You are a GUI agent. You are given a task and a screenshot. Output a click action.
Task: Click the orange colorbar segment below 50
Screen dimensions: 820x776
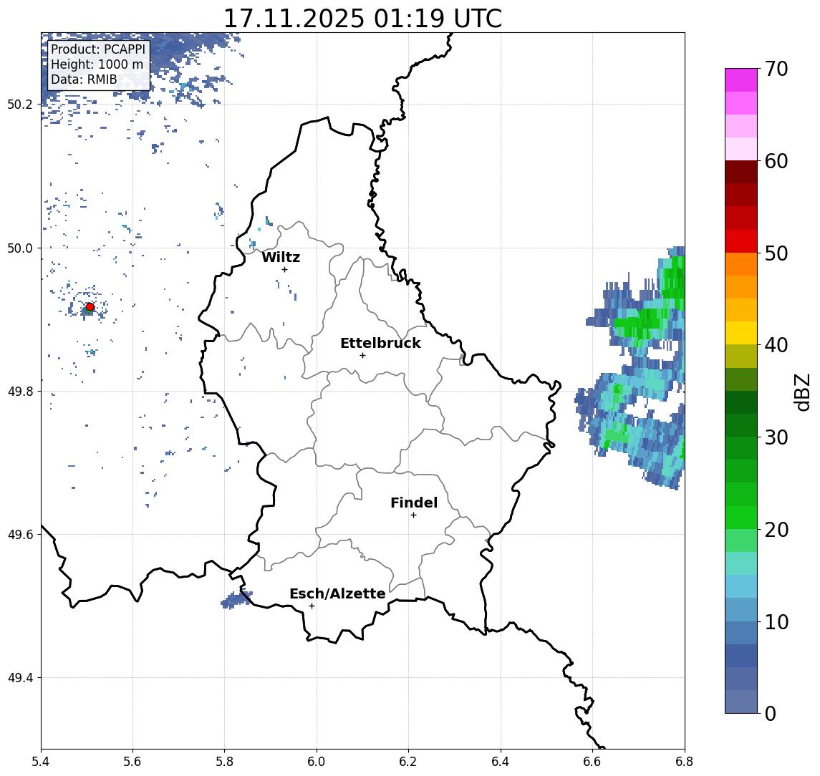741,265
